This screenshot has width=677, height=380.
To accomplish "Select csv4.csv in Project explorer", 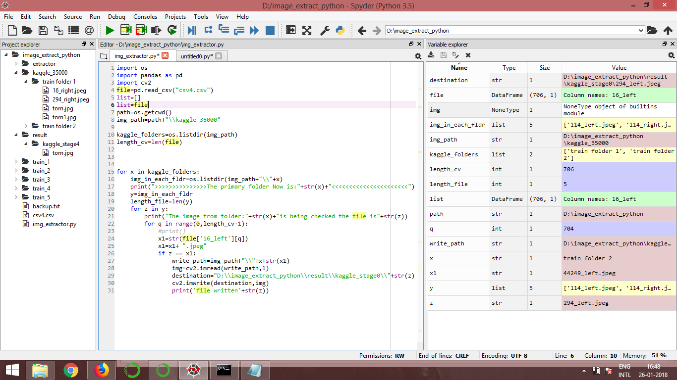I will tap(43, 215).
